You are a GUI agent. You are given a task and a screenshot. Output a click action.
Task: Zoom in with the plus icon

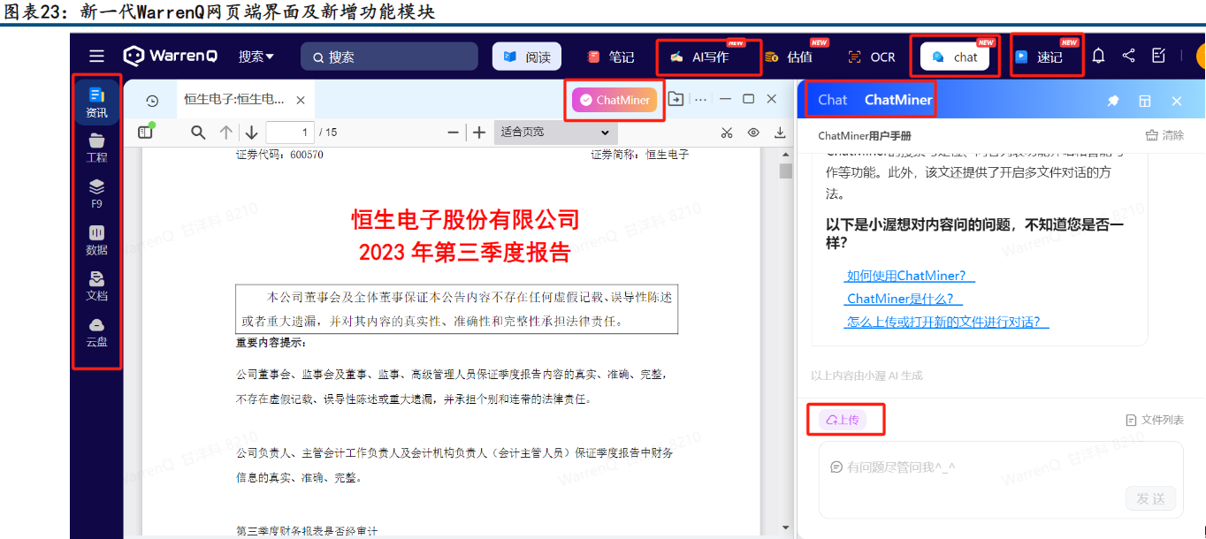(479, 133)
